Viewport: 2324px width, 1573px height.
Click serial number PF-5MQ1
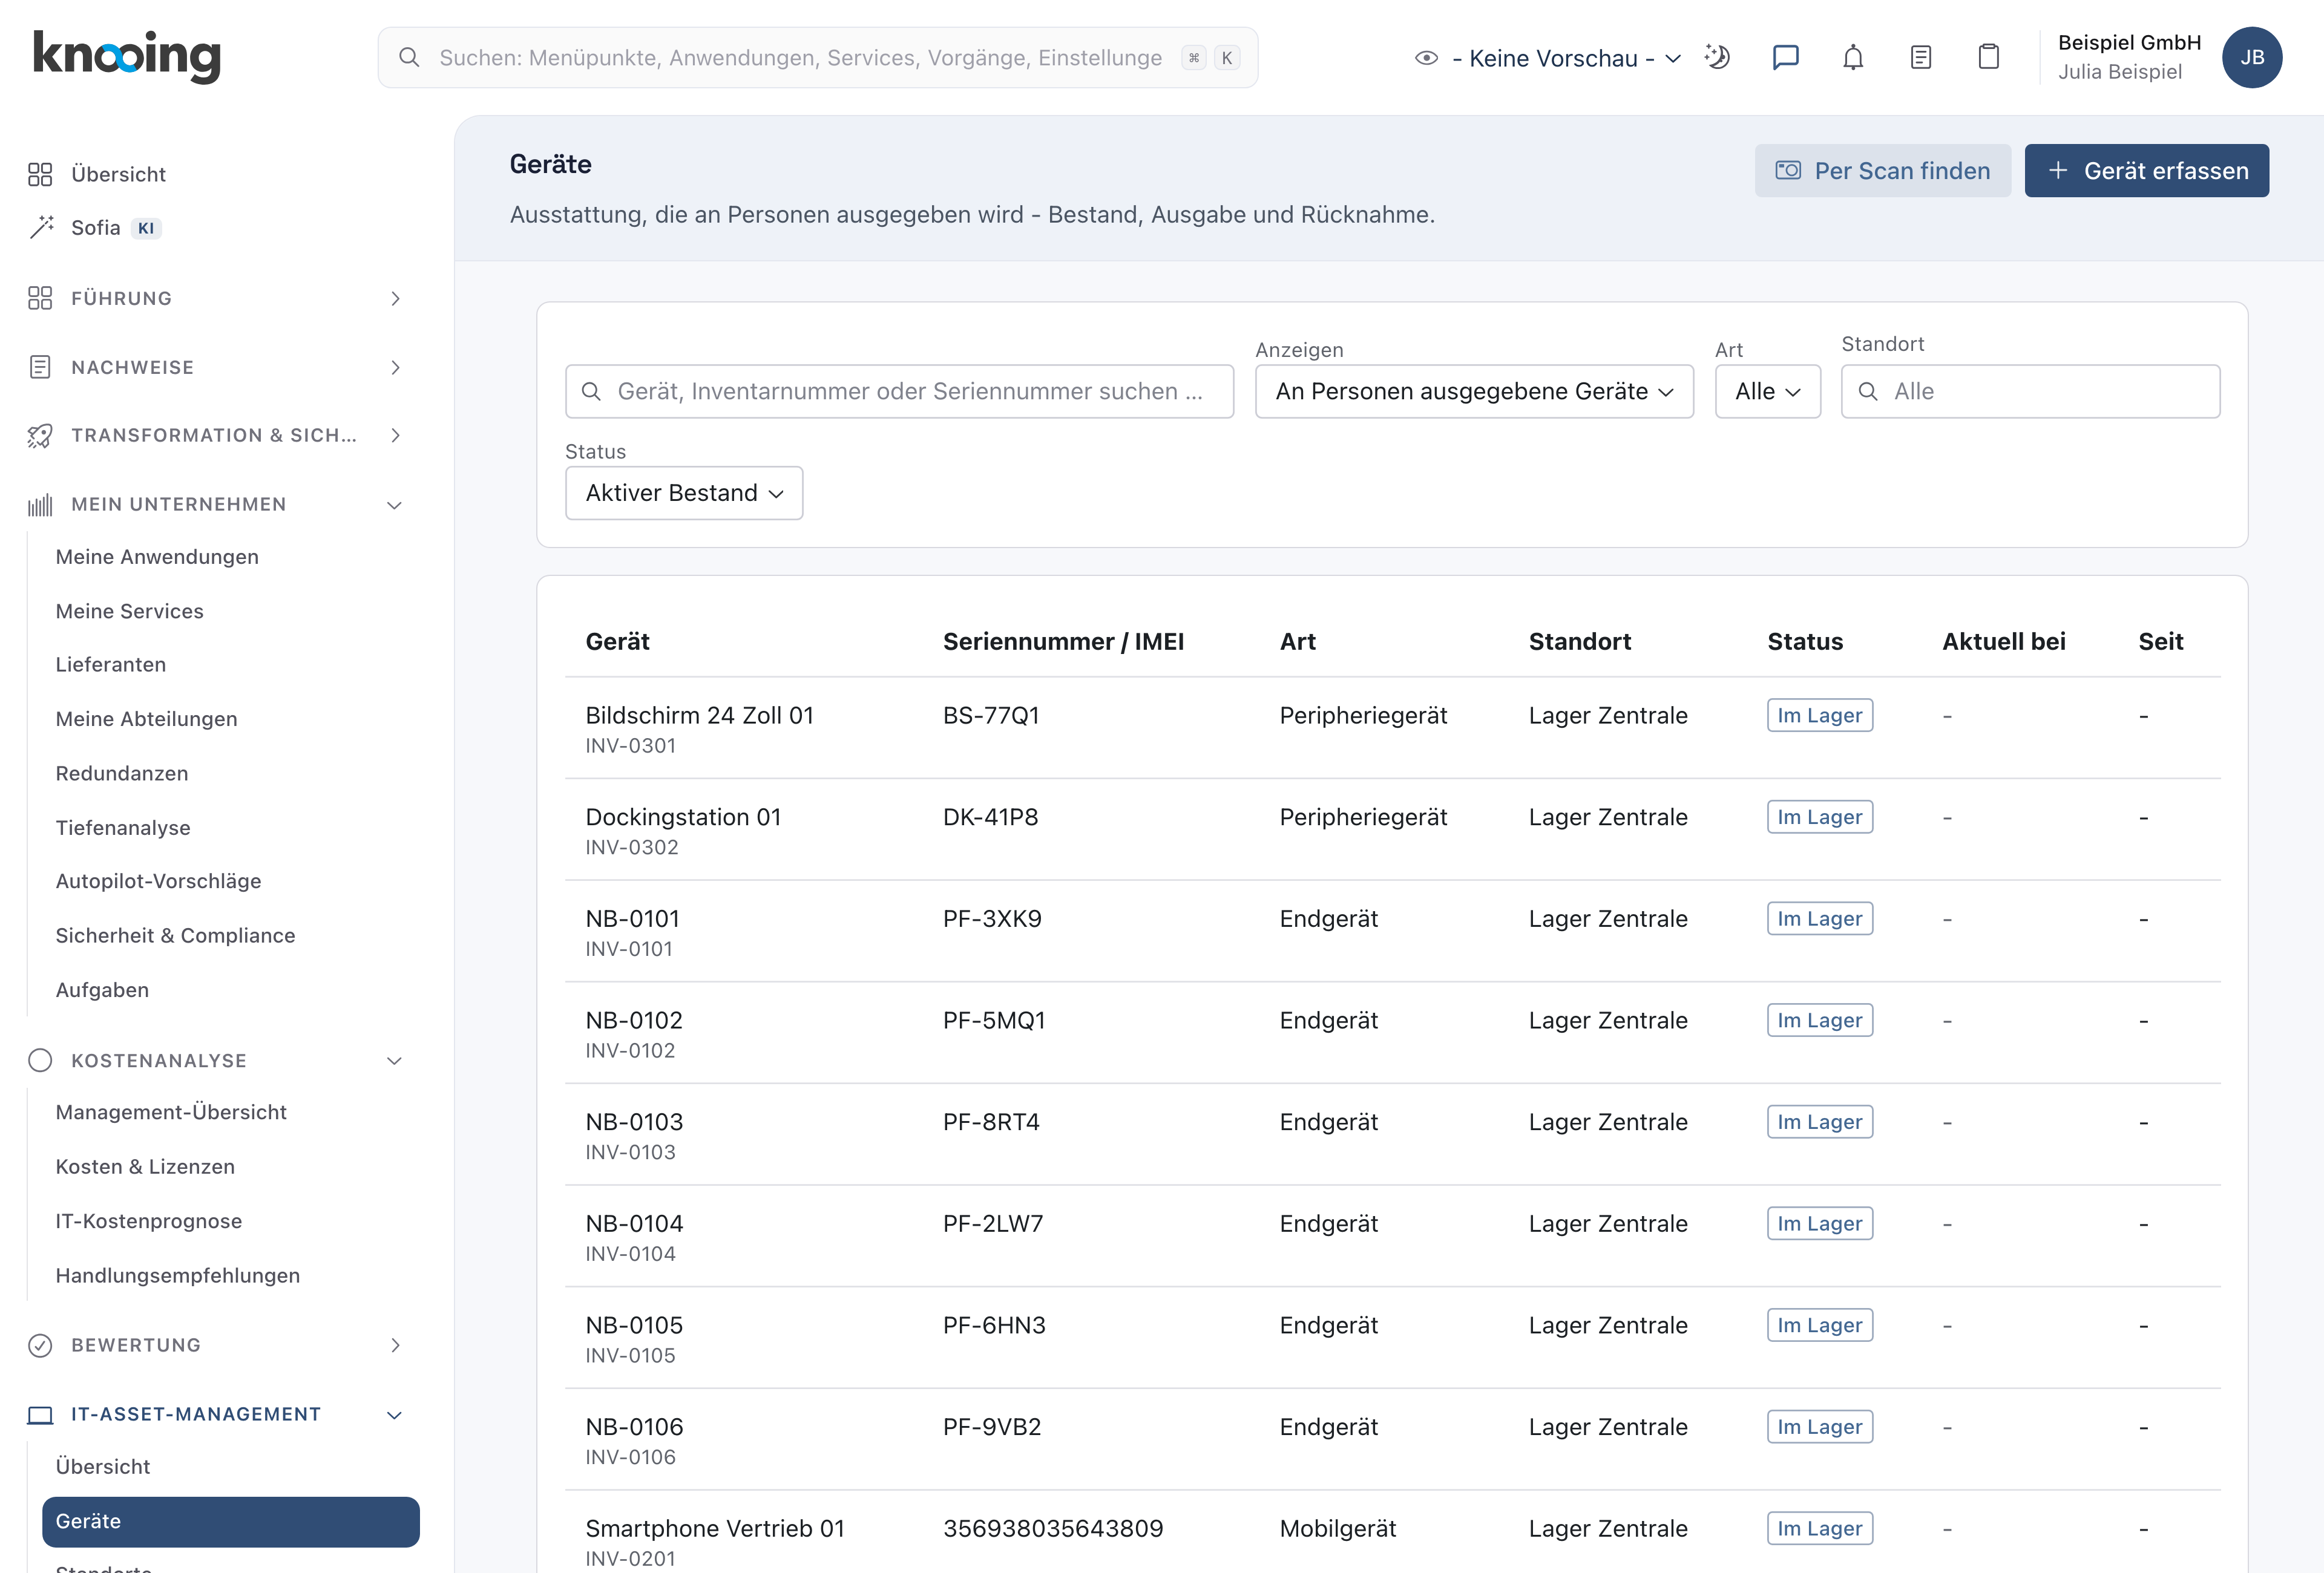[993, 1021]
